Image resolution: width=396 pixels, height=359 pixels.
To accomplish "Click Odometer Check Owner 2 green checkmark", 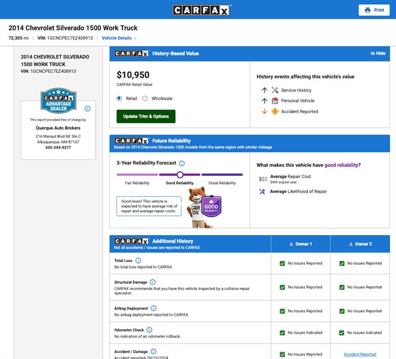I will click(342, 333).
